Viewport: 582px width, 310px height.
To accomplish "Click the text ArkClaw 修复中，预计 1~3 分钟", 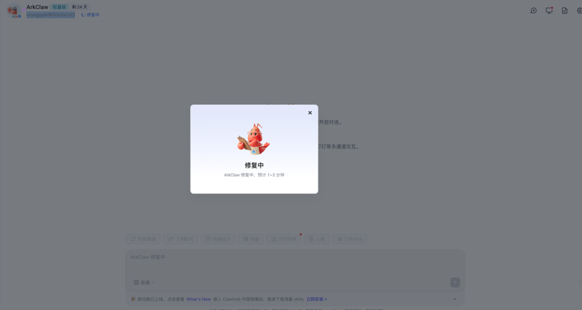I will pos(254,175).
